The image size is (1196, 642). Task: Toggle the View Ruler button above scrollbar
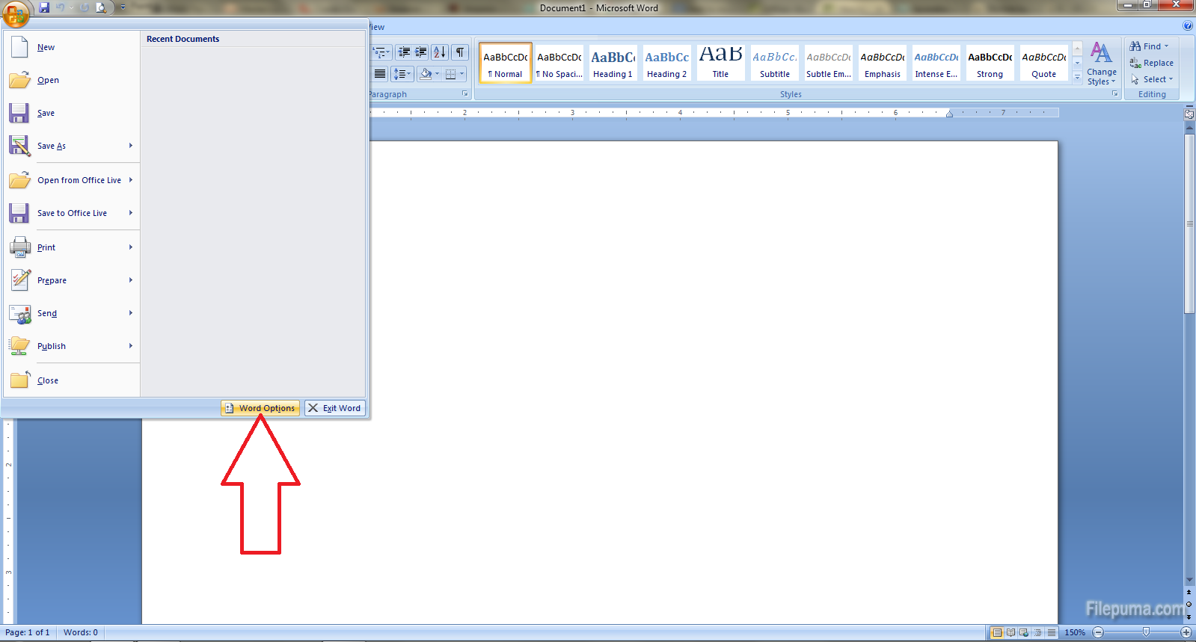click(1189, 114)
